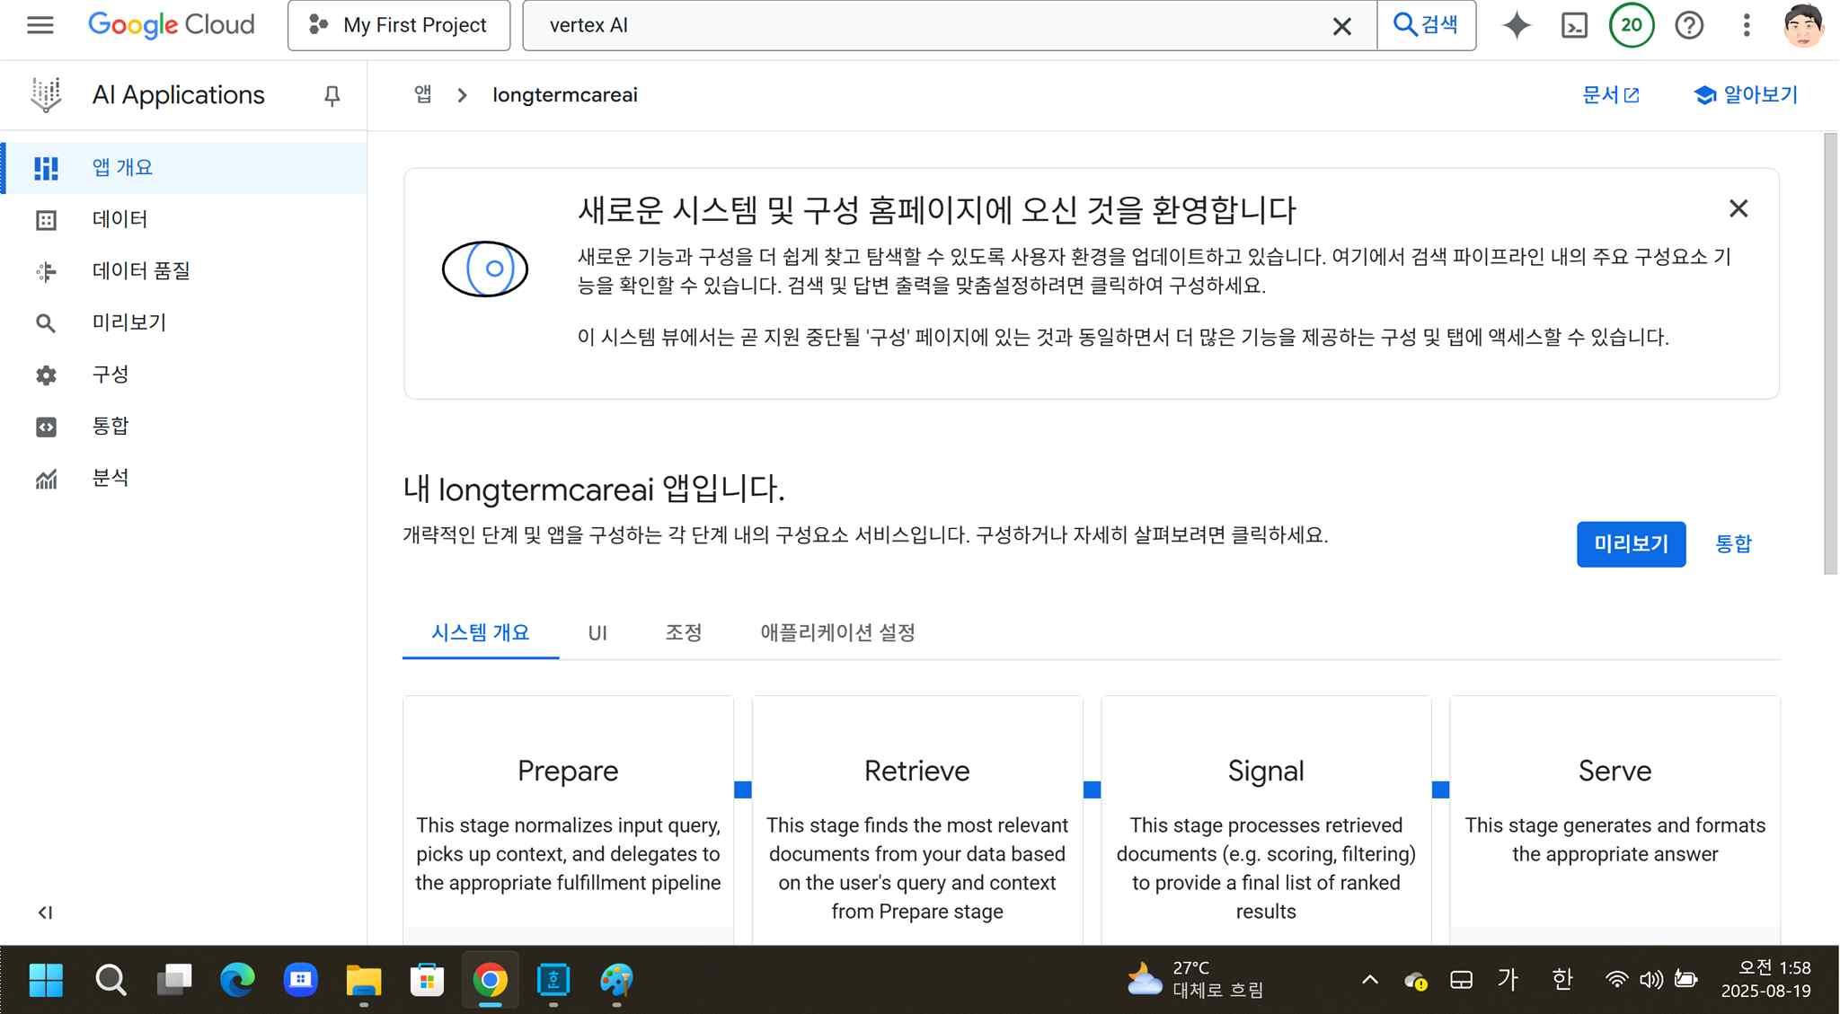
Task: Activate Cloud Shell terminal icon
Action: (x=1574, y=25)
